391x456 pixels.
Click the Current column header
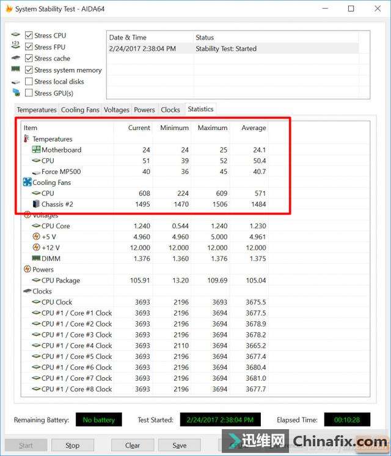[x=133, y=128]
